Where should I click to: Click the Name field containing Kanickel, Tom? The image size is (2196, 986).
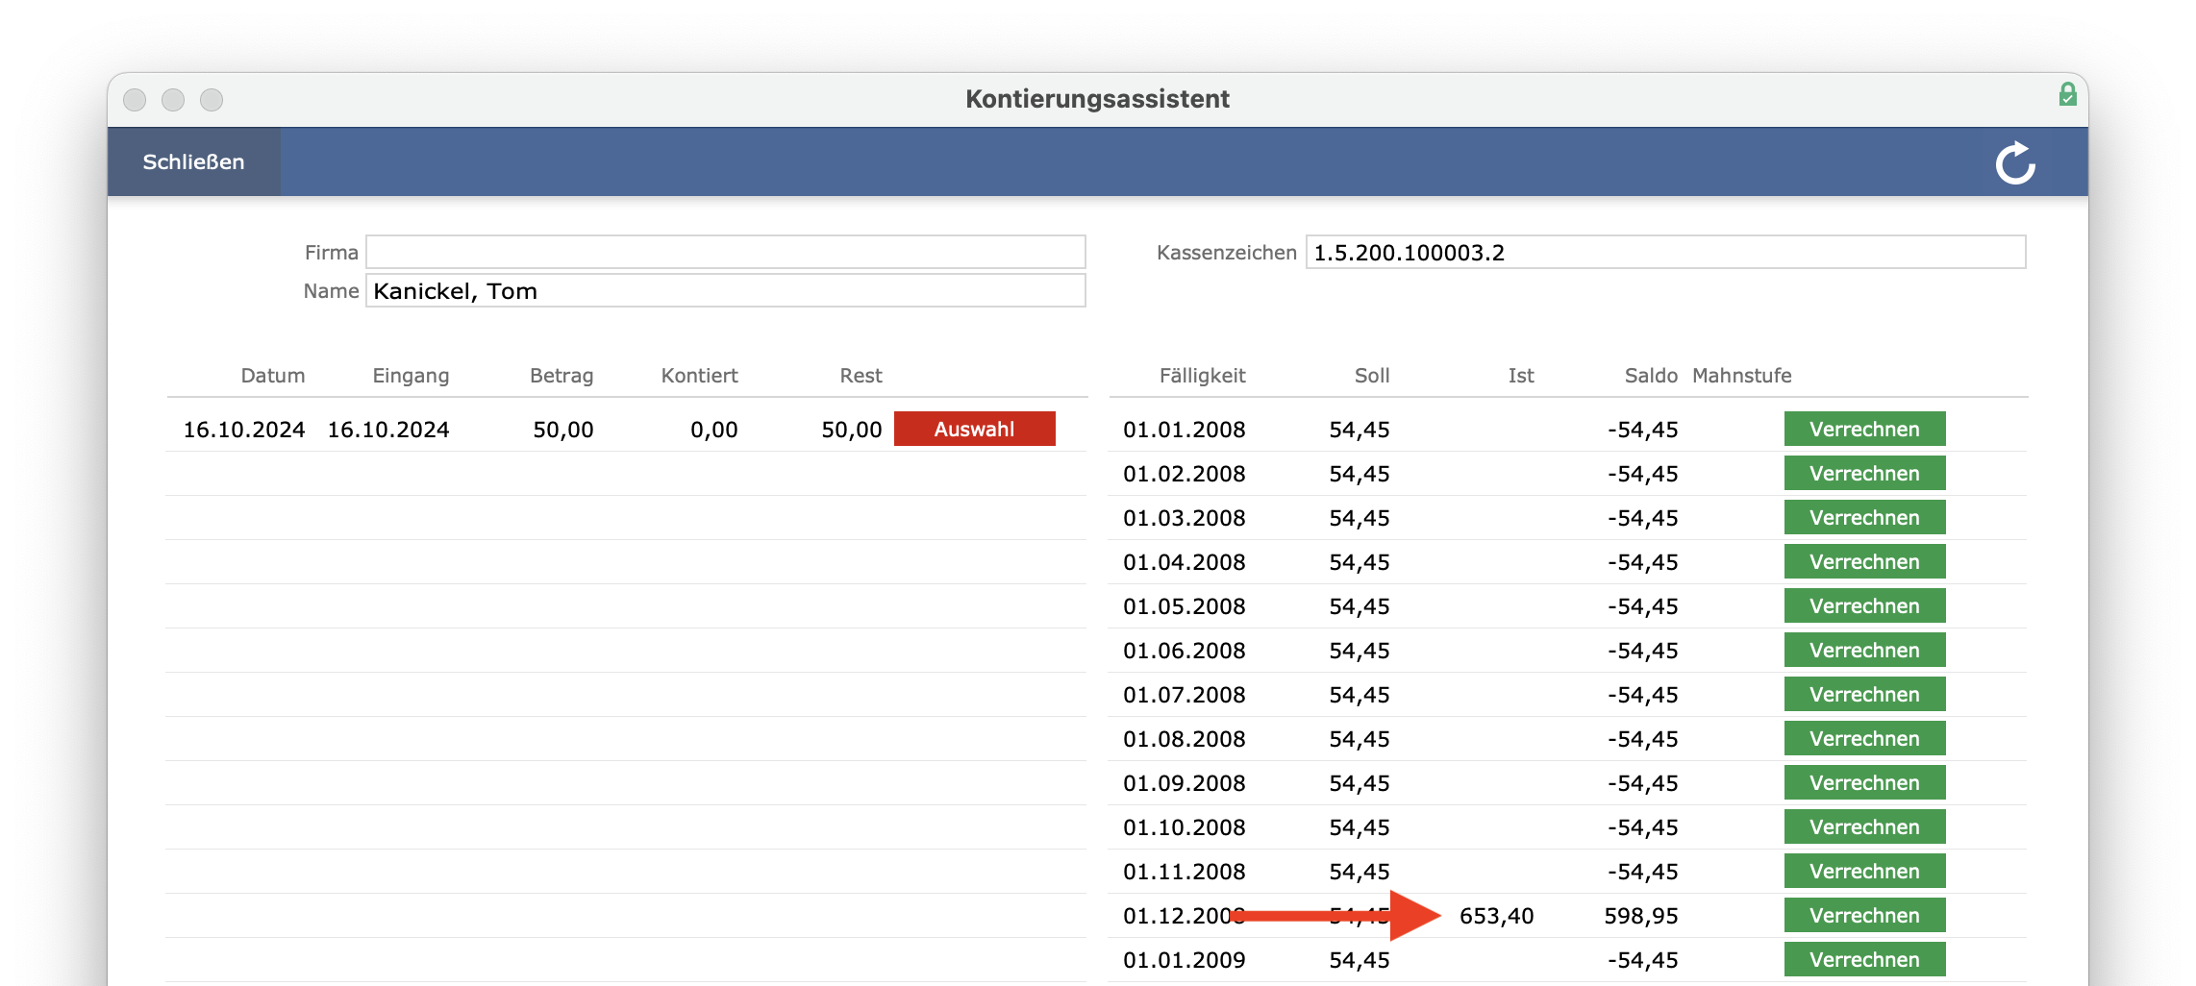pos(726,290)
